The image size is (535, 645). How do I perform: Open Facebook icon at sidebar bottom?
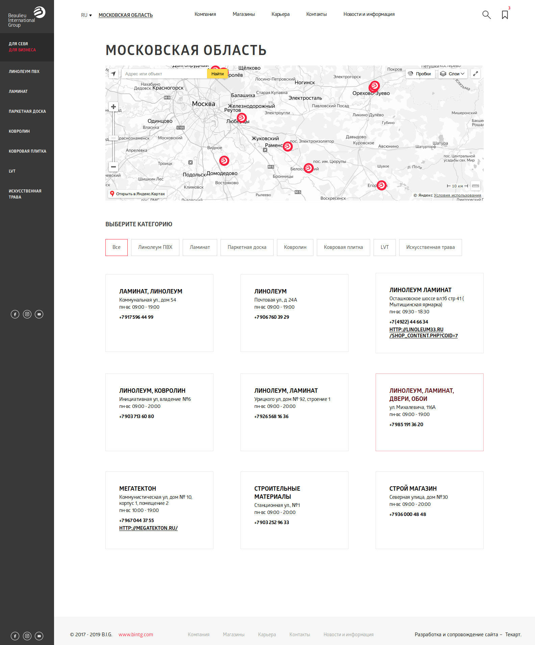coord(15,636)
